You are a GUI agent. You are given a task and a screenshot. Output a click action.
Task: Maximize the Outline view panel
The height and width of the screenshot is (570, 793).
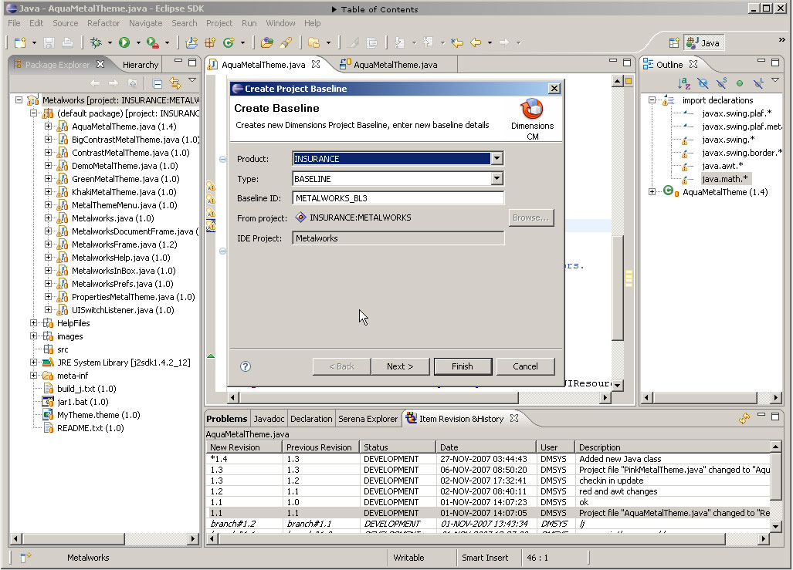[775, 62]
